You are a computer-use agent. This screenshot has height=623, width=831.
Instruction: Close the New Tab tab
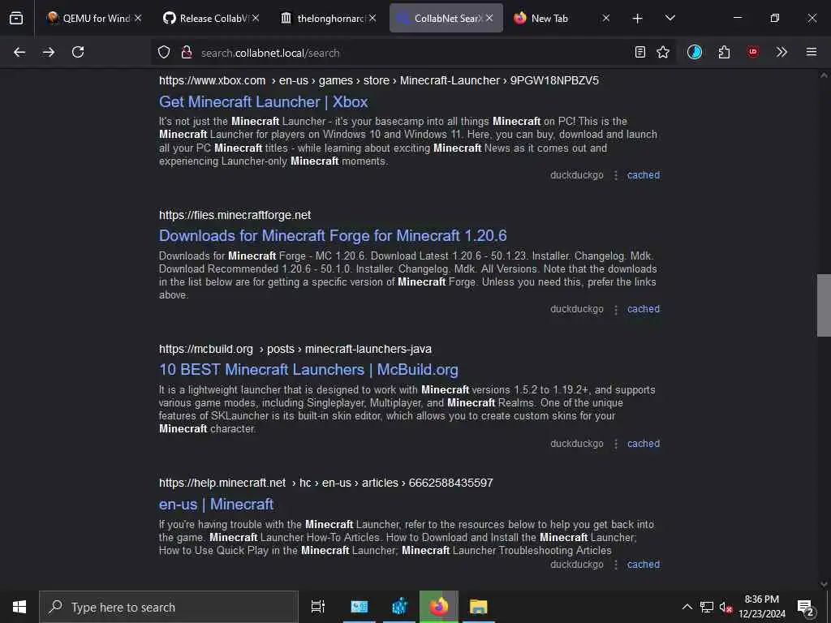606,18
